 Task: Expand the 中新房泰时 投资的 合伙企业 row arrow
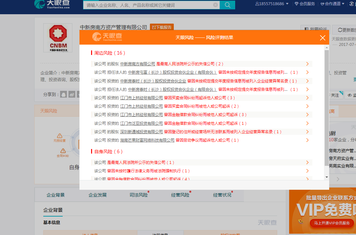pyautogui.click(x=307, y=81)
